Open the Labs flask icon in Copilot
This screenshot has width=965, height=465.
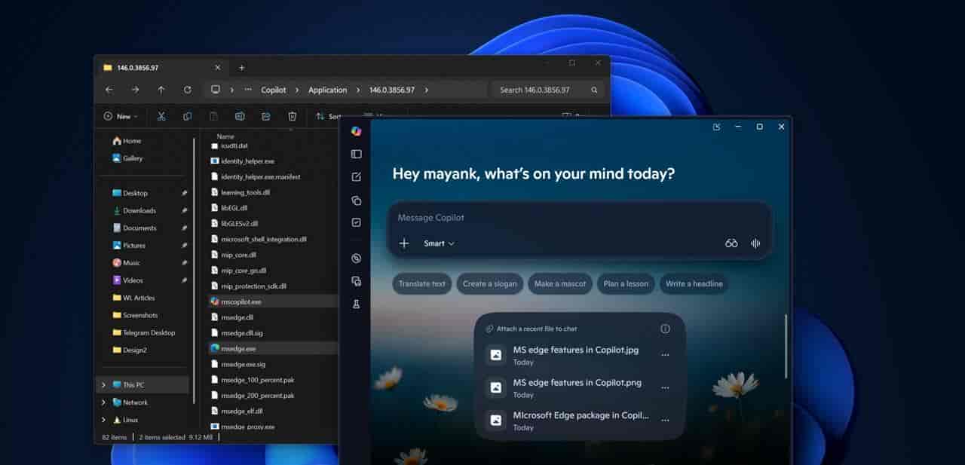pyautogui.click(x=357, y=304)
